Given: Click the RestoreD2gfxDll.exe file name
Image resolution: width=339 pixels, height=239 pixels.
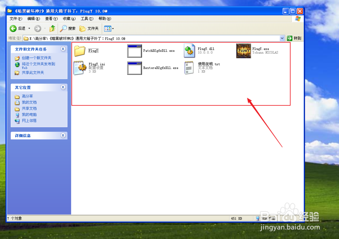Looking at the screenshot, I should pos(161,68).
